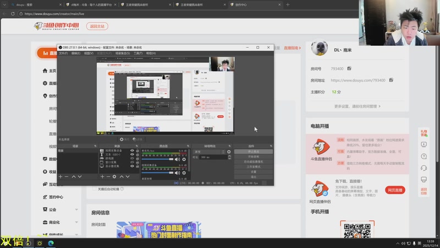Show the hidden 游戏源 source
This screenshot has height=248, width=440.
(132, 158)
